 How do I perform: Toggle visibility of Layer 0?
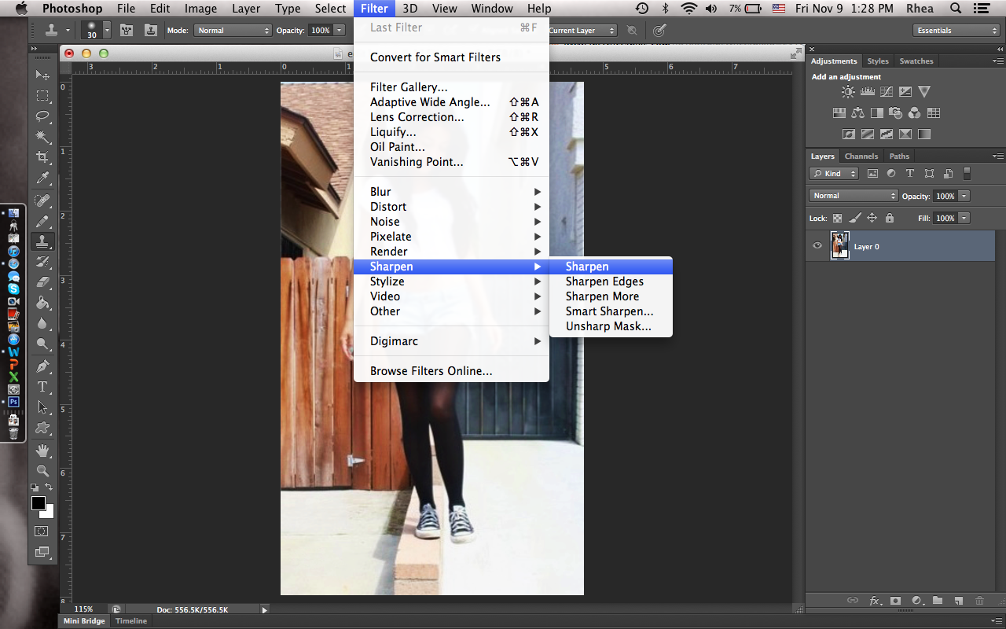[817, 246]
